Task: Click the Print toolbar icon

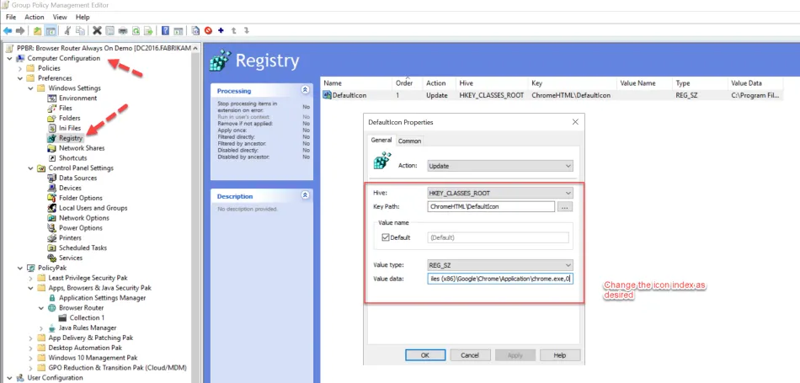Action: (x=124, y=30)
